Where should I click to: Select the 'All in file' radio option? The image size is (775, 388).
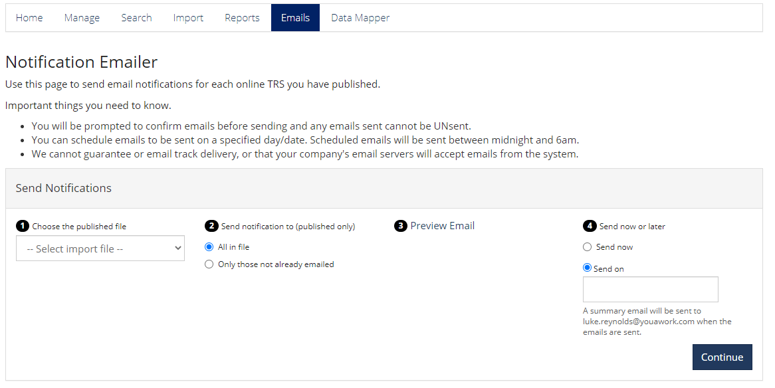tap(209, 247)
